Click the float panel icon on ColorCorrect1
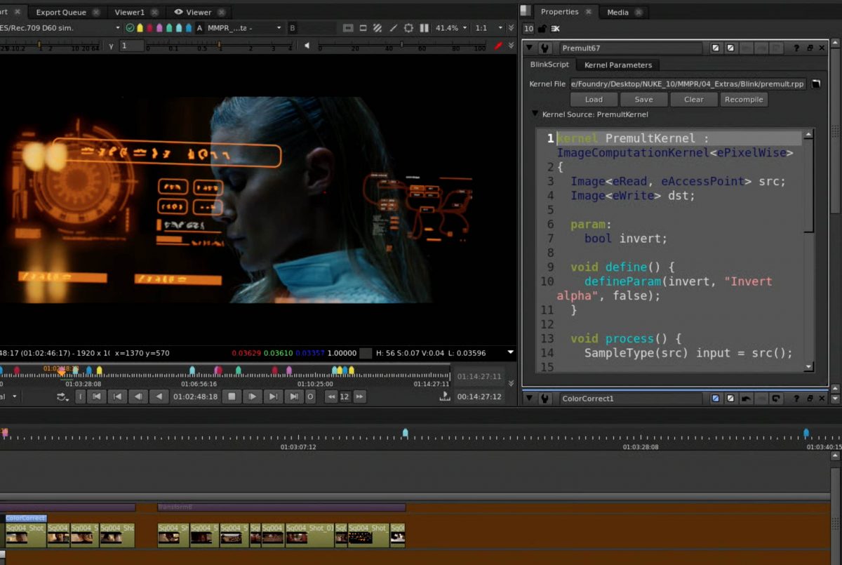This screenshot has width=842, height=565. pos(810,399)
